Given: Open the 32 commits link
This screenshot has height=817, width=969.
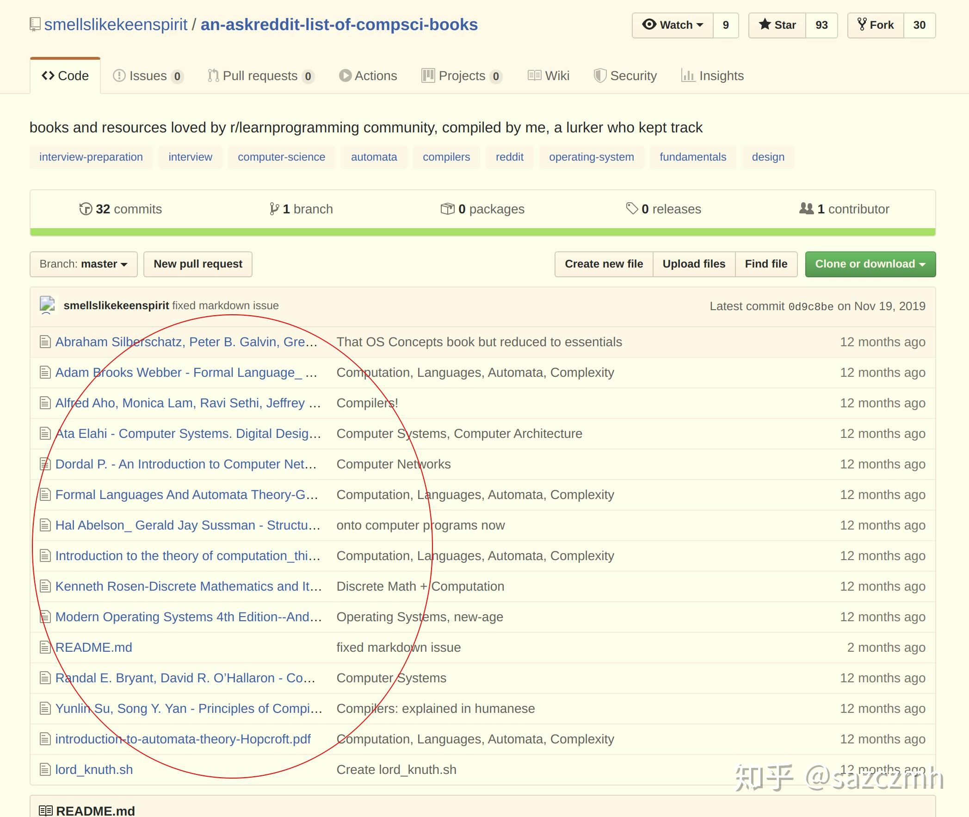Looking at the screenshot, I should (121, 209).
